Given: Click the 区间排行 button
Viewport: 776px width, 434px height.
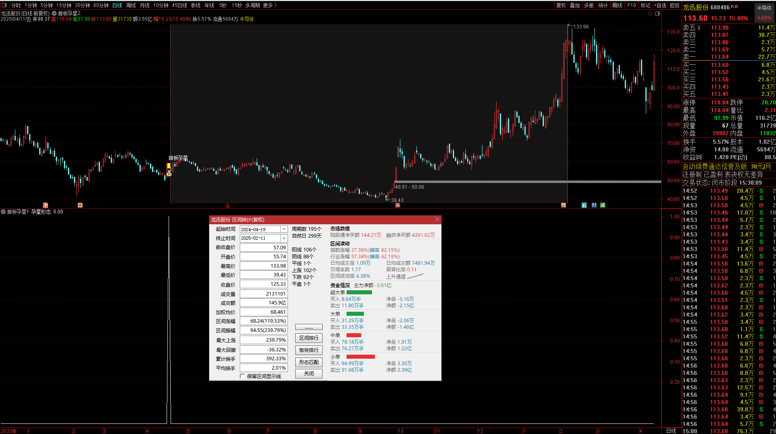Looking at the screenshot, I should point(309,338).
